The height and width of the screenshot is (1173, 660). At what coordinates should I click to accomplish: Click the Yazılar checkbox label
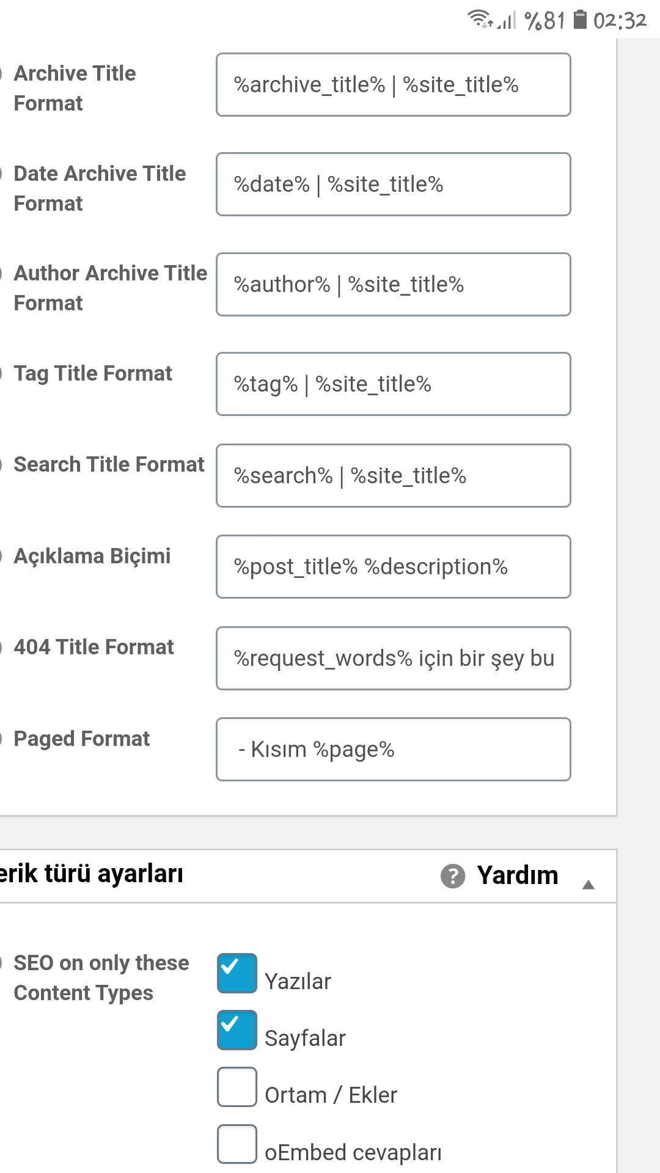(298, 982)
